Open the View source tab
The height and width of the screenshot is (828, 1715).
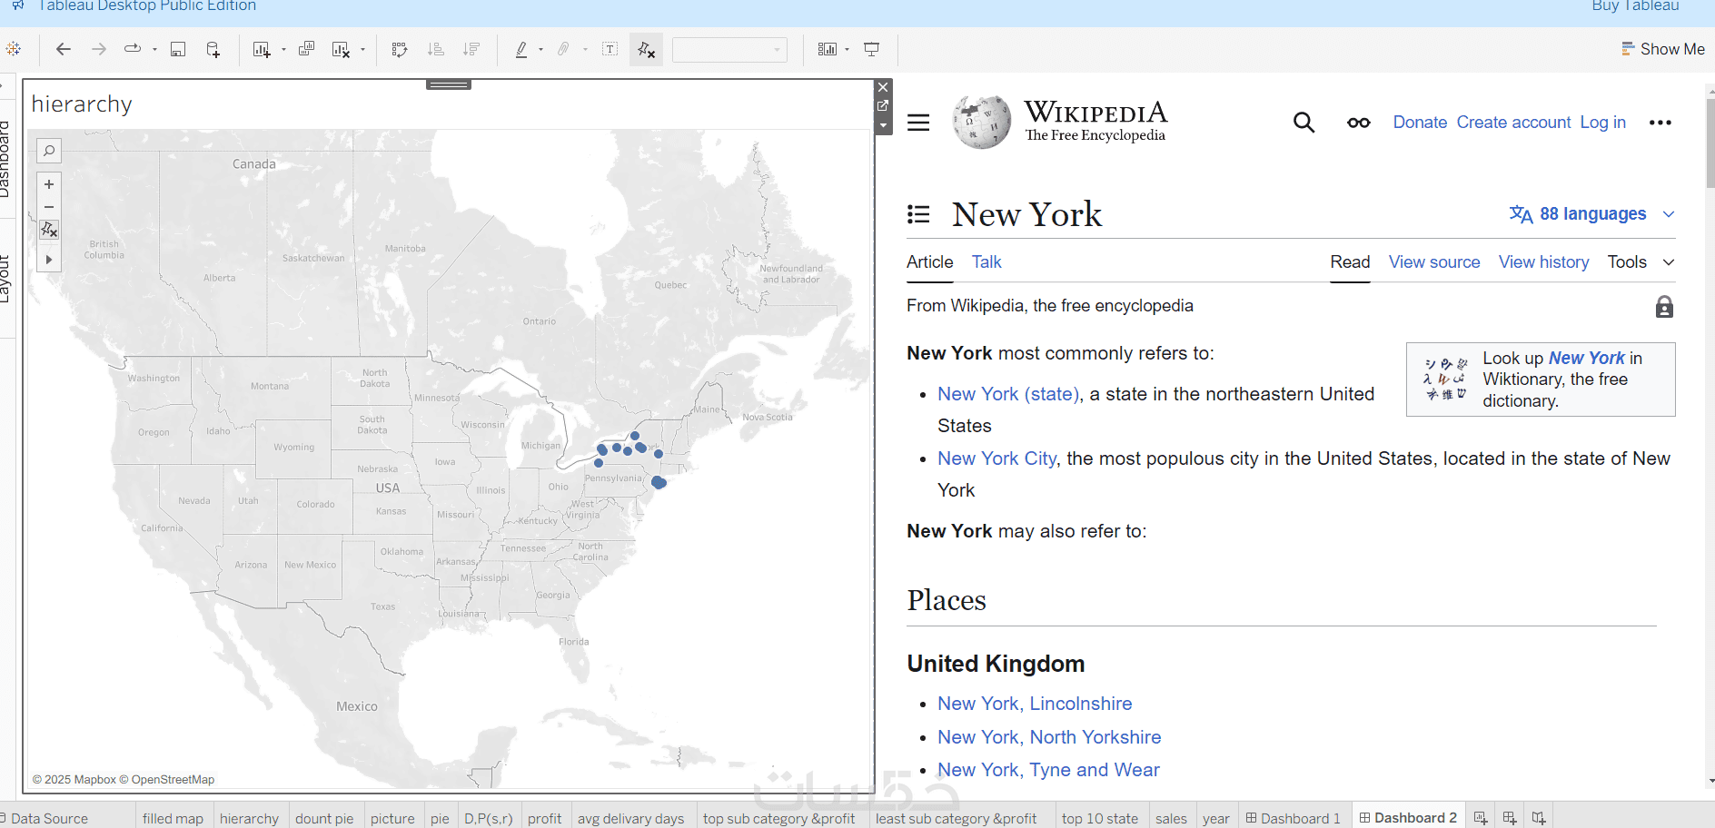point(1434,262)
